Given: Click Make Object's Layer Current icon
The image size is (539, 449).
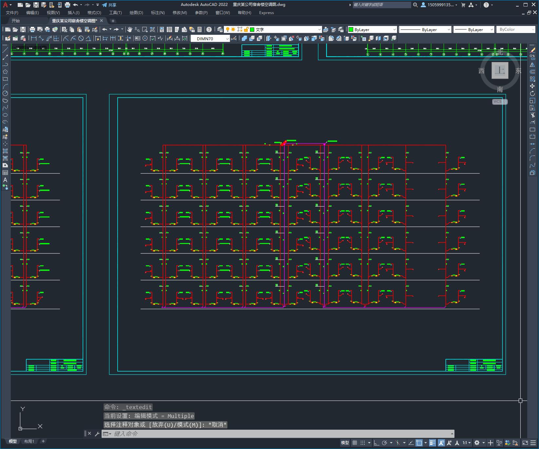Looking at the screenshot, I should pos(326,29).
